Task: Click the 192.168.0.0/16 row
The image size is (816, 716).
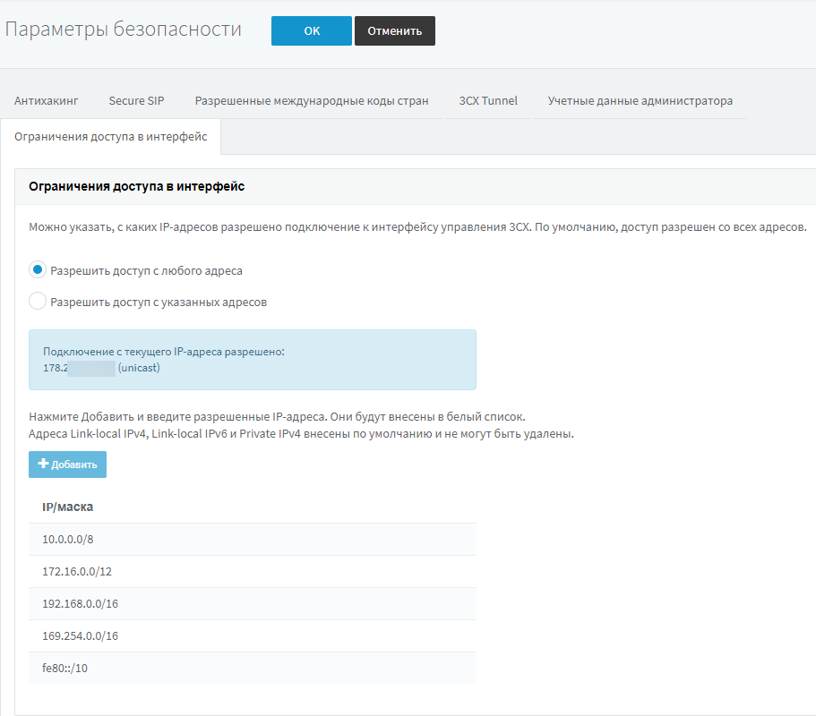Action: click(252, 604)
